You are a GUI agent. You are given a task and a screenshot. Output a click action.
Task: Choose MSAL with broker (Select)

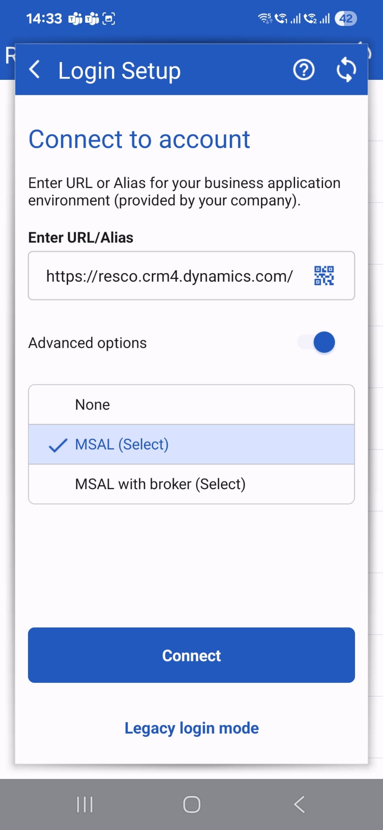[x=191, y=484]
